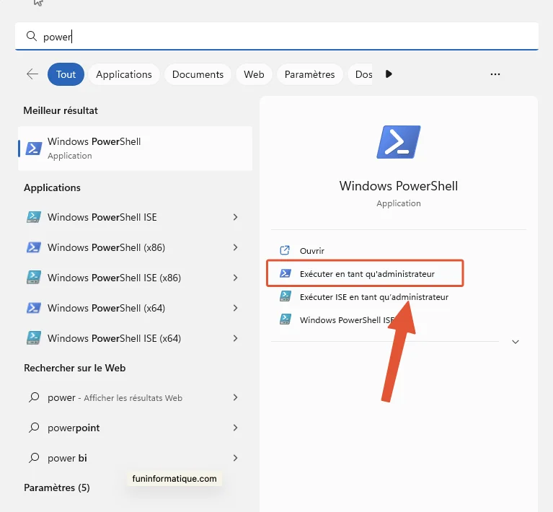Expand the powerpoint suggestion chevron
This screenshot has height=512, width=553.
235,428
